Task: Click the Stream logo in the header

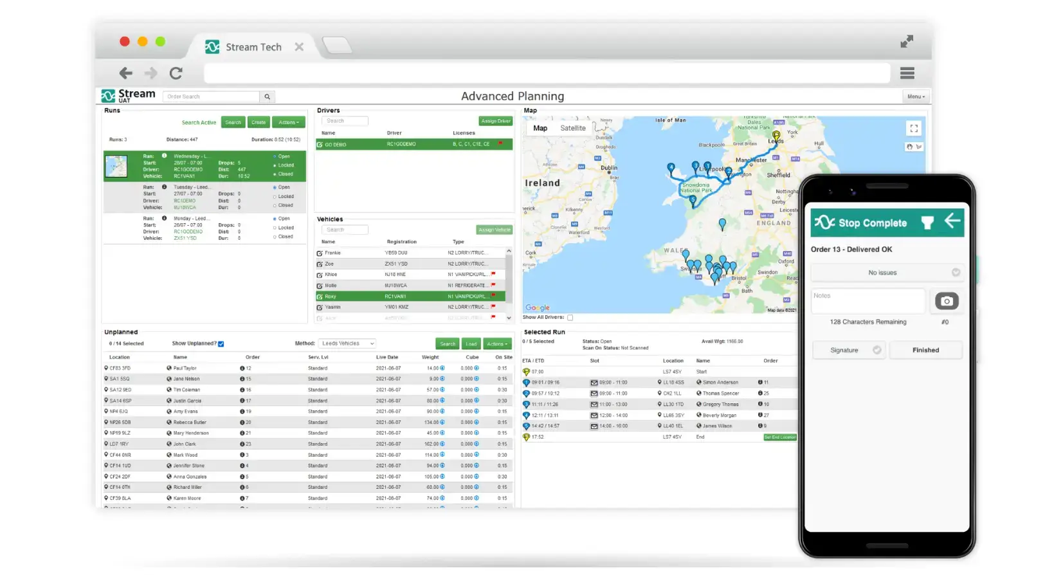Action: (129, 96)
